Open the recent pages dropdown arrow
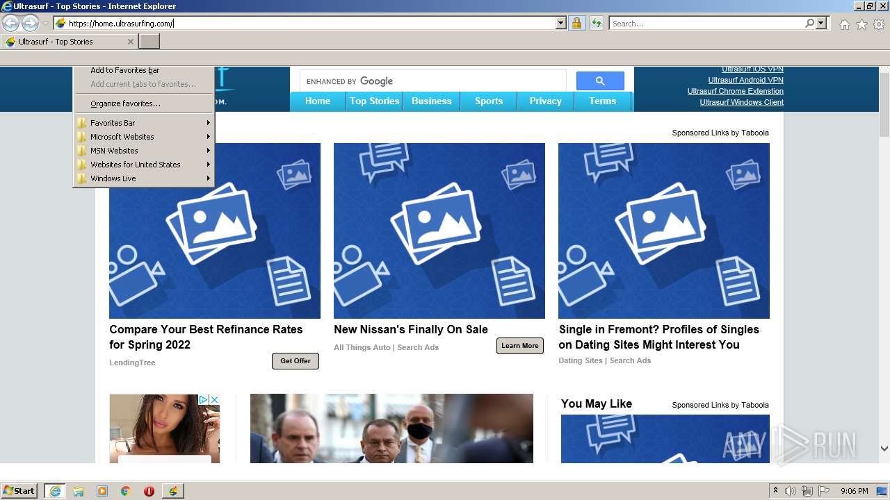The image size is (890, 500). 45,24
